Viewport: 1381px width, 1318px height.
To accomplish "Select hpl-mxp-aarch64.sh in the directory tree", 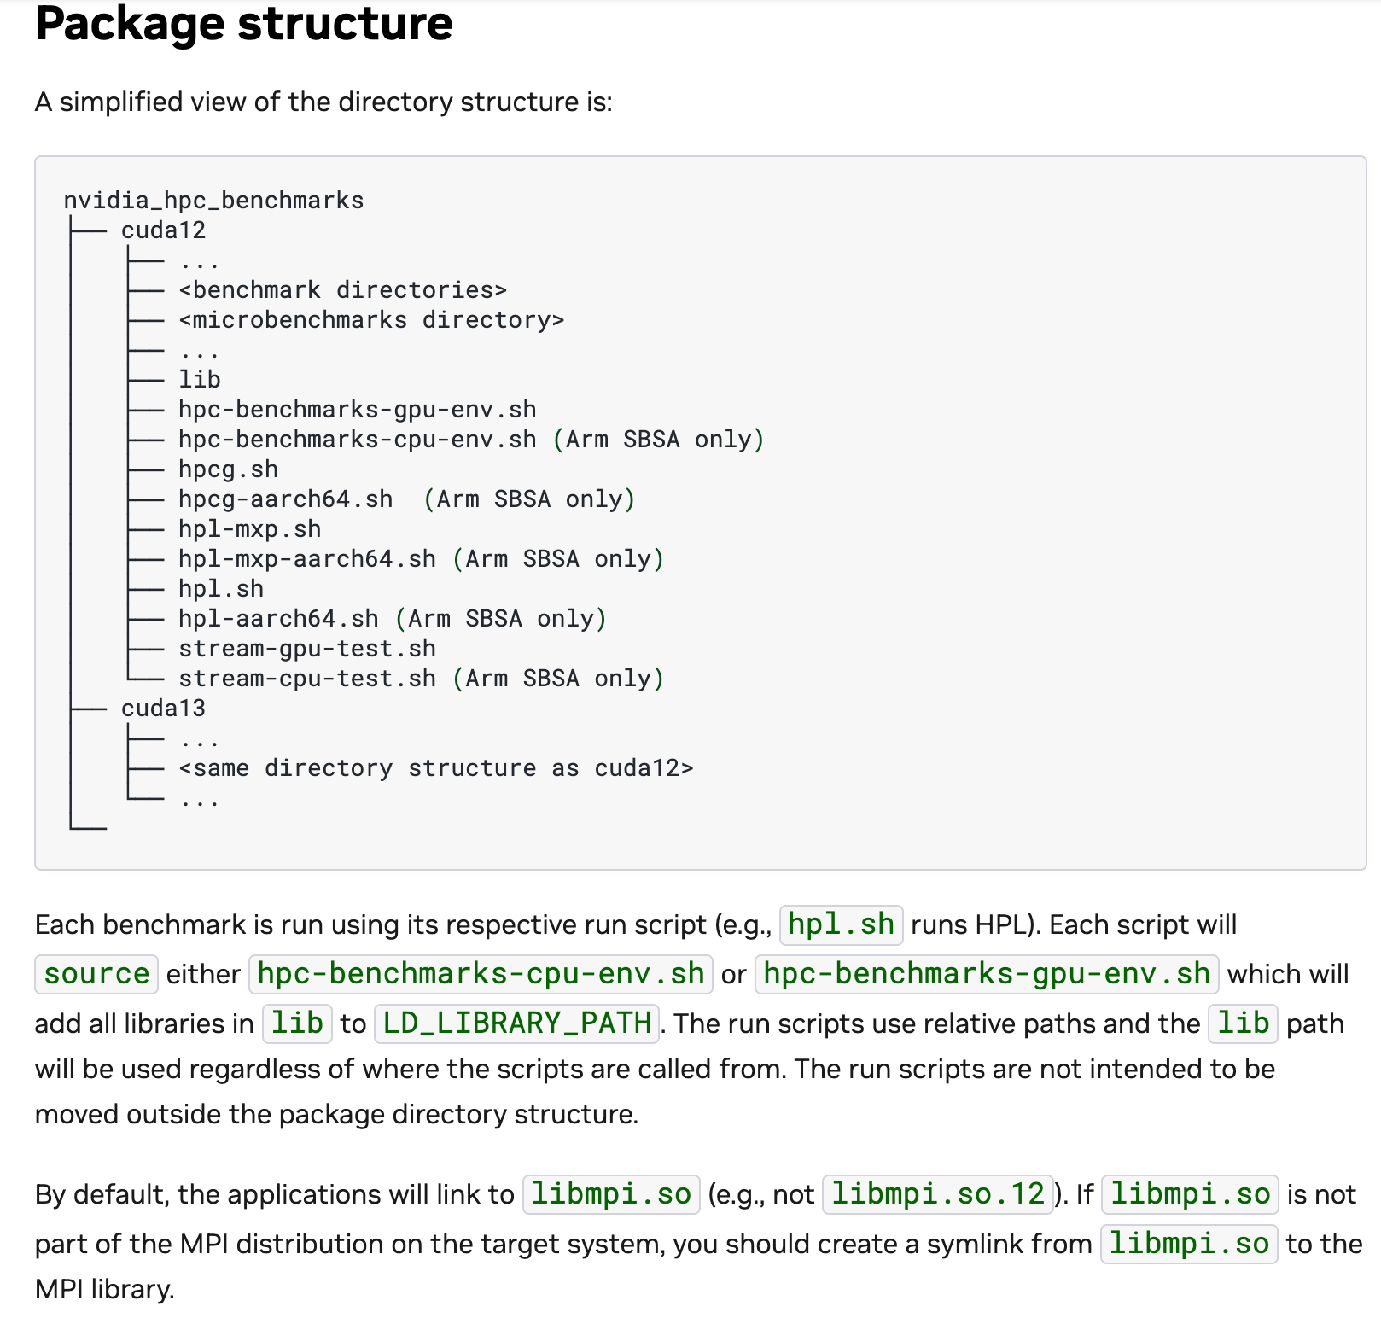I will point(306,559).
